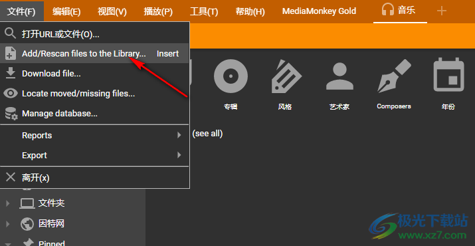Select Locate moved/missing files...

point(95,94)
